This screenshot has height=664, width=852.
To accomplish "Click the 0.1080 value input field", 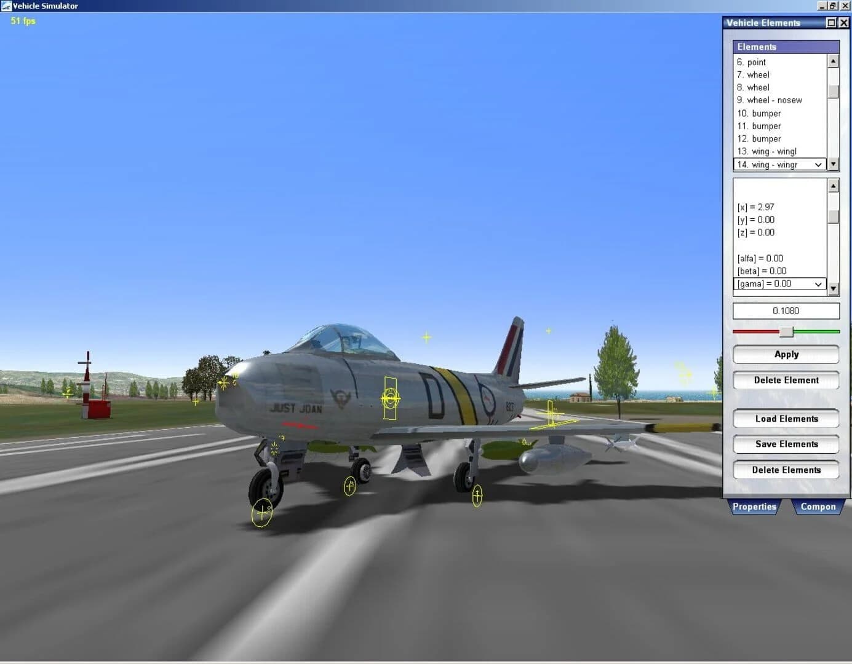I will 786,311.
